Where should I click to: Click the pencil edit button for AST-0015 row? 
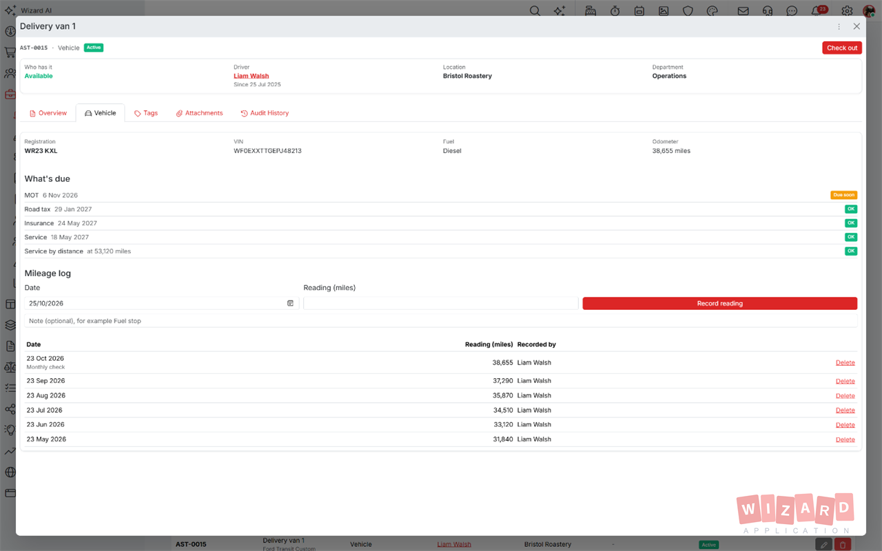pyautogui.click(x=823, y=544)
